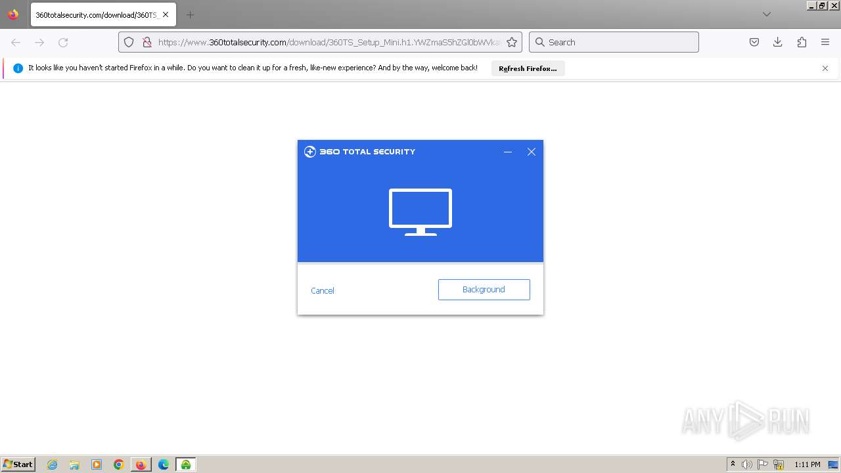The image size is (841, 473).
Task: Open the media player taskbar icon
Action: (x=97, y=464)
